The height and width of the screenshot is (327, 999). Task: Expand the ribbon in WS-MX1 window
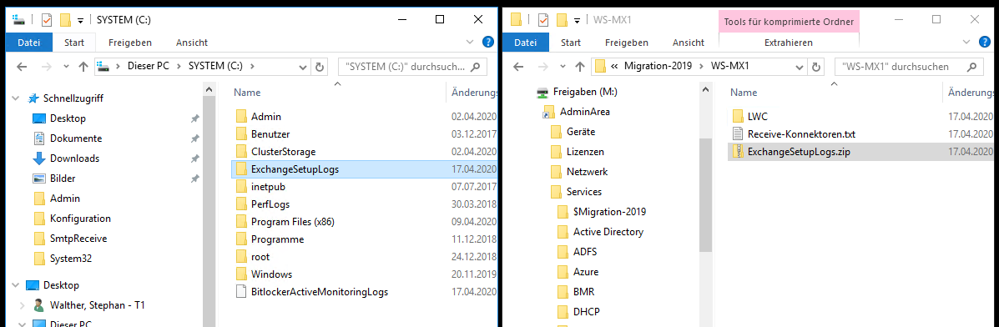pyautogui.click(x=967, y=42)
